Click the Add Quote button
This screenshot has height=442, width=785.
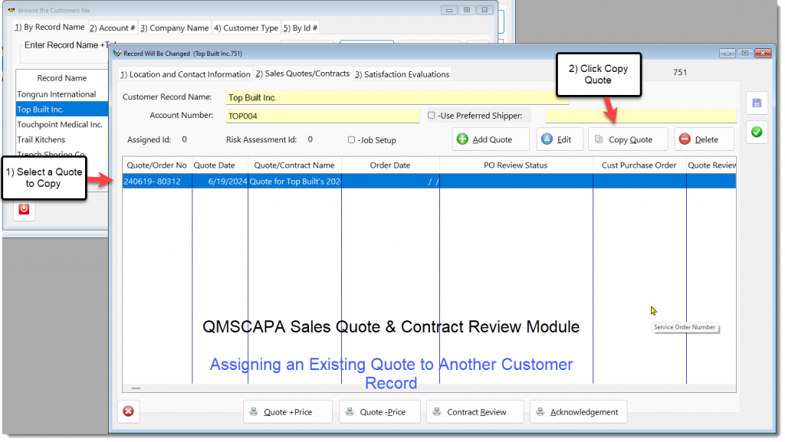pyautogui.click(x=490, y=139)
